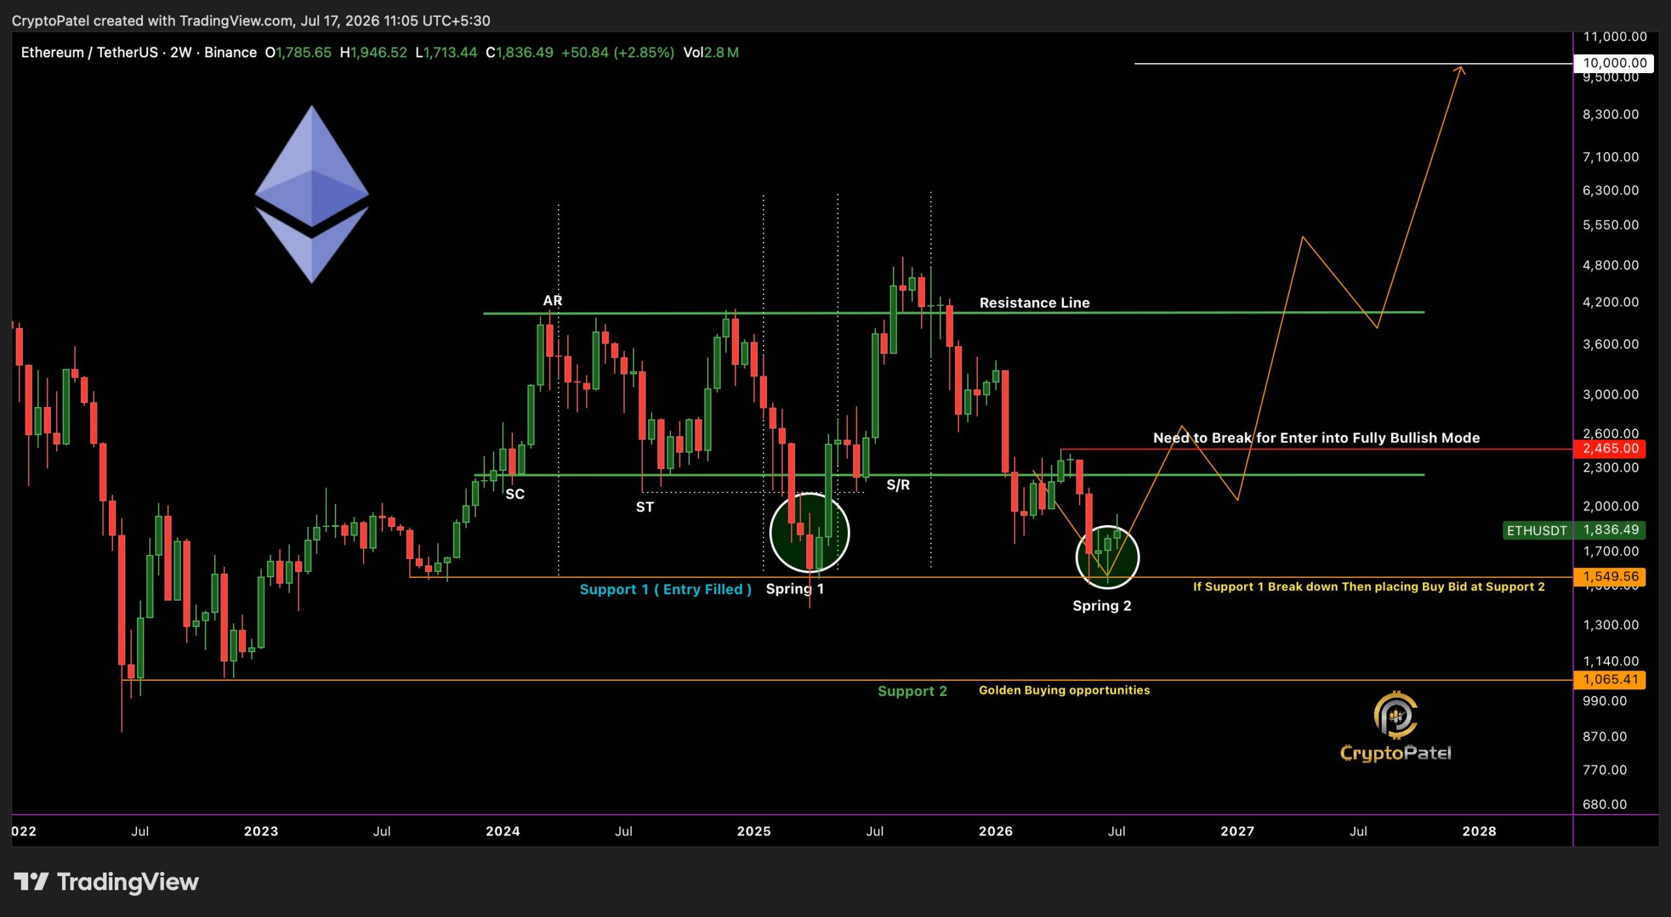Click the 'Support 1 ( Entry Filled )' label
This screenshot has width=1671, height=917.
pyautogui.click(x=666, y=589)
